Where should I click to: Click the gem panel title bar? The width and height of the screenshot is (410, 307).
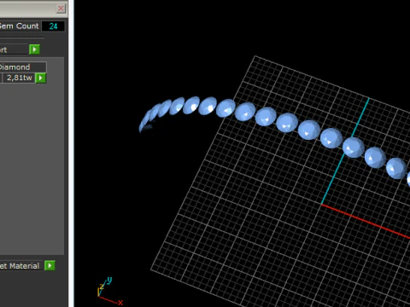pyautogui.click(x=27, y=9)
